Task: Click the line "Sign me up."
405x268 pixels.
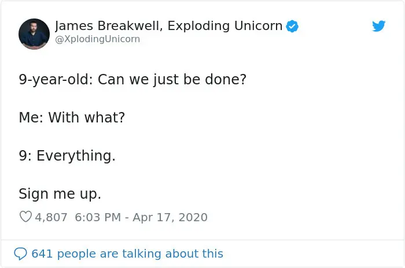Action: [x=60, y=194]
